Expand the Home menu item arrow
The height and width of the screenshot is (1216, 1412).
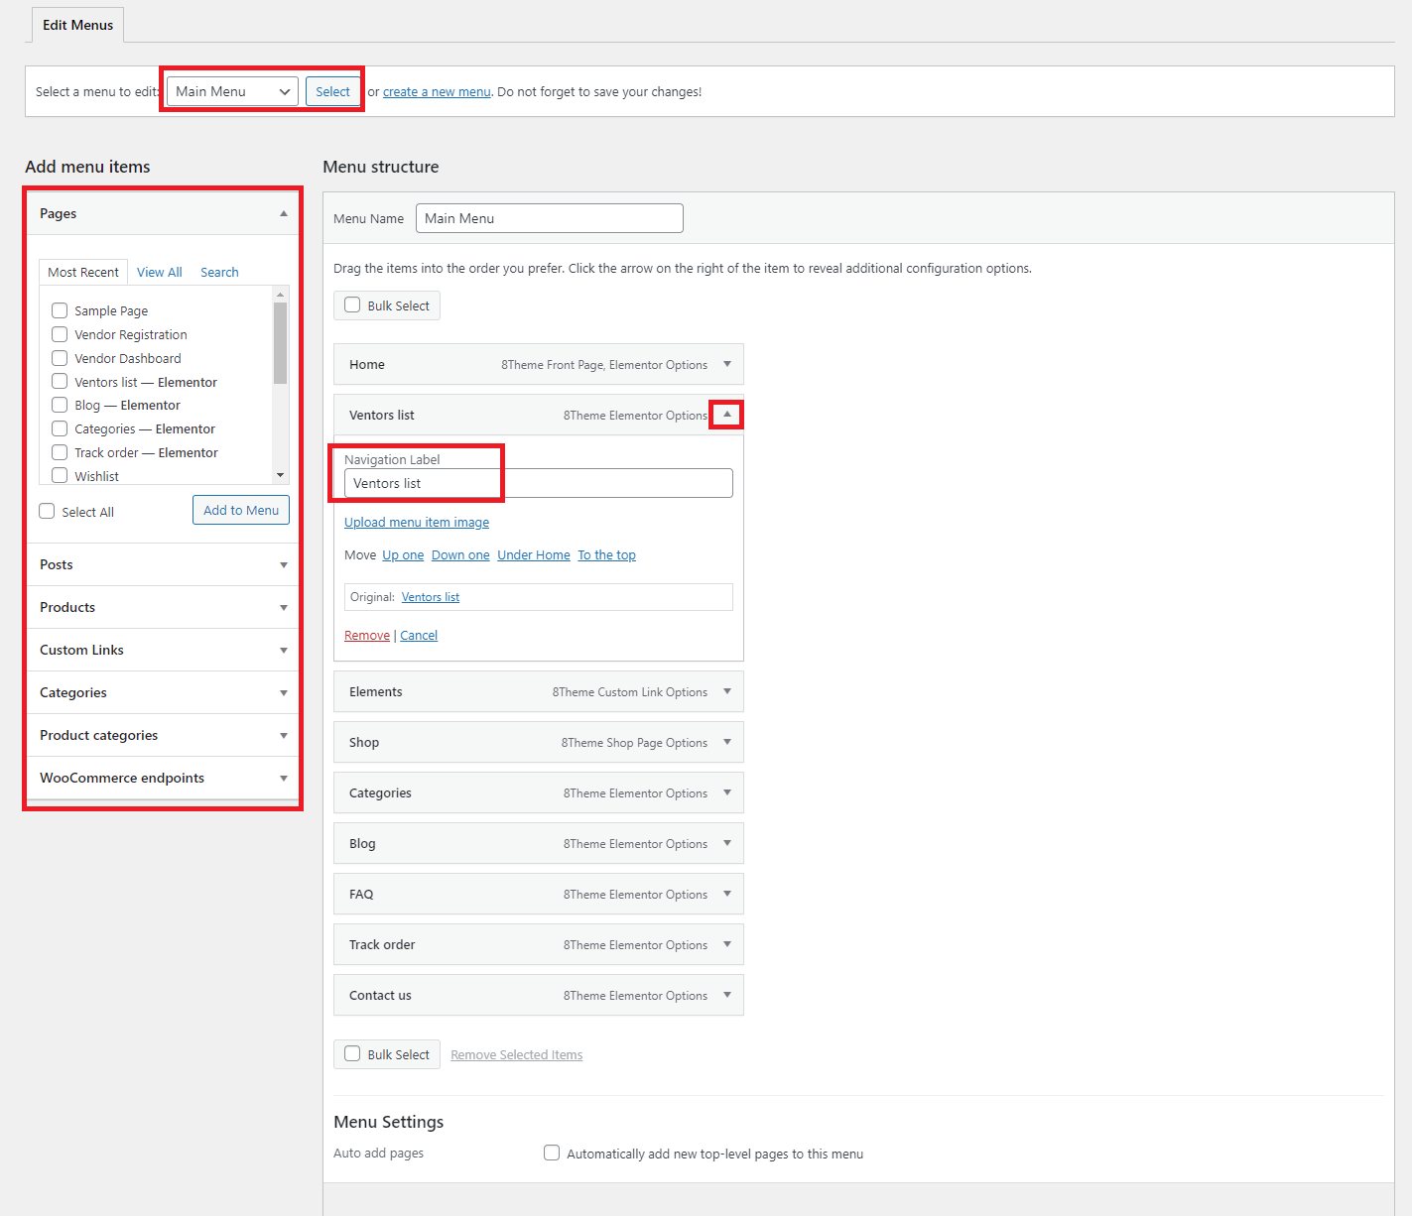[727, 364]
